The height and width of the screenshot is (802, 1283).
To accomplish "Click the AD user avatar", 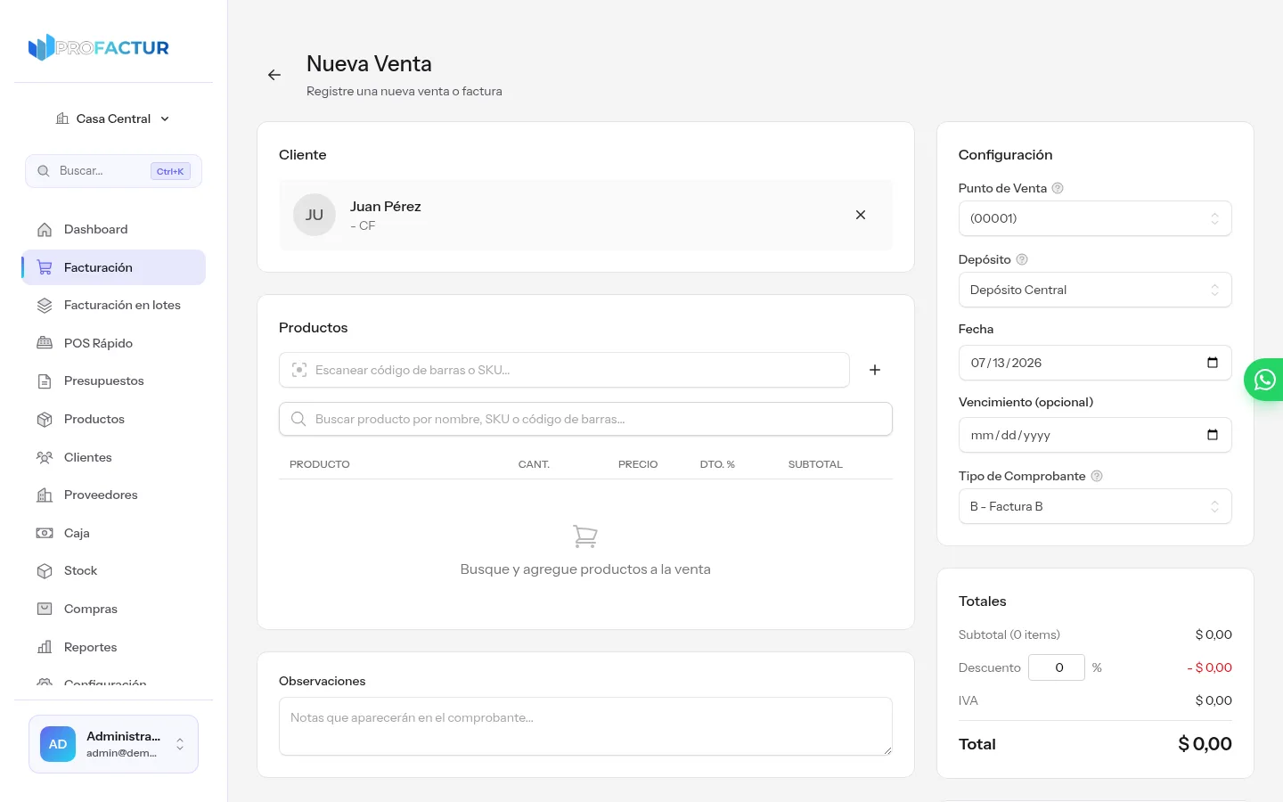I will point(58,744).
